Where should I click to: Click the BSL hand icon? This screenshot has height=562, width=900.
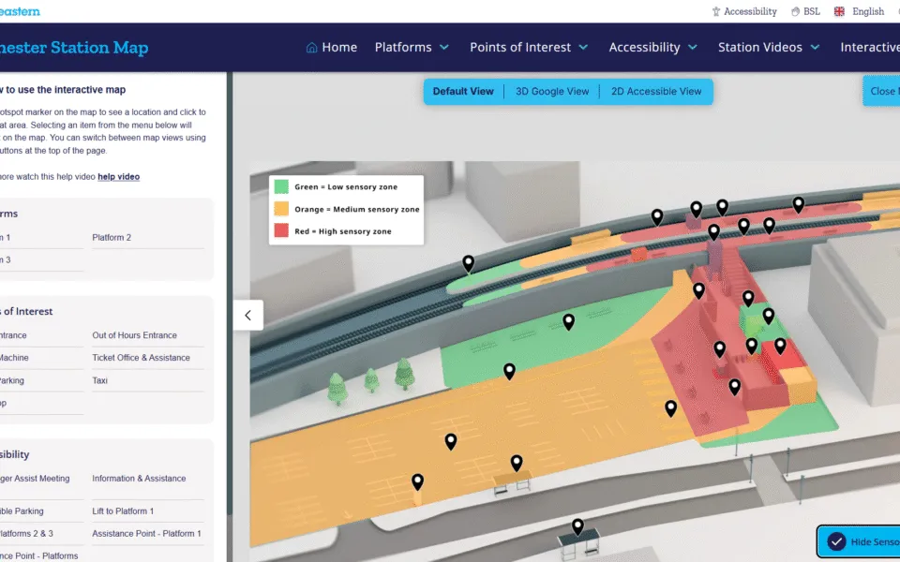795,11
